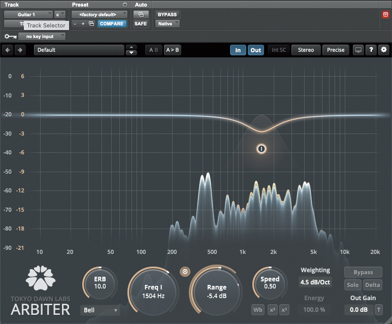Click Precise quality mode button
This screenshot has width=392, height=324.
click(336, 50)
